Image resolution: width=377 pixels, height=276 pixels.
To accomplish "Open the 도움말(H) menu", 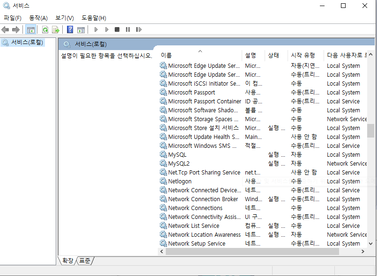I will click(x=94, y=18).
